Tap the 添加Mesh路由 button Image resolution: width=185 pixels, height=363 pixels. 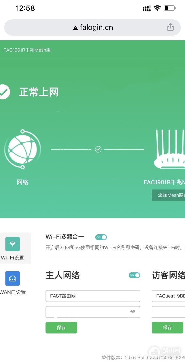[x=168, y=195]
